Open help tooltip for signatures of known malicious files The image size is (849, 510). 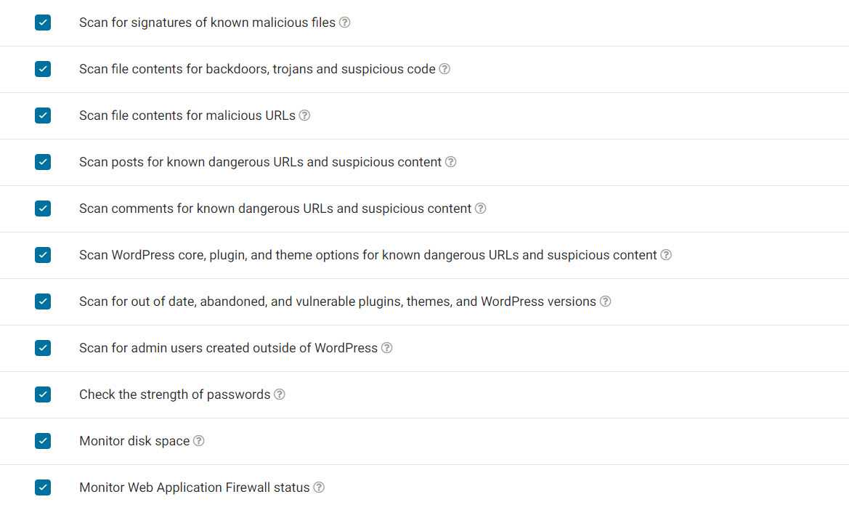[345, 23]
